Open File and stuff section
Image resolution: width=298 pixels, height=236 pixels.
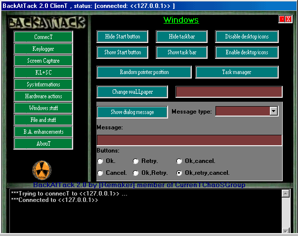click(43, 120)
